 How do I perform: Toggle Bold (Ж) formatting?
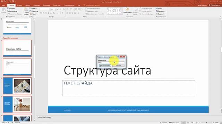pyautogui.click(x=41, y=13)
